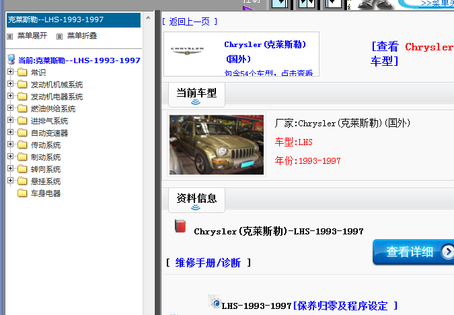This screenshot has height=315, width=454.
Task: Click the folder icon for 传动系统
Action: click(22, 144)
